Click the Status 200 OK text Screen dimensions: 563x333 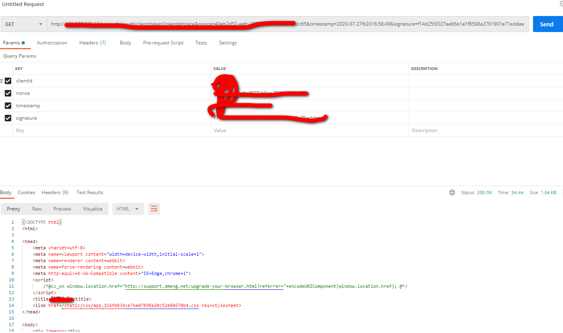pyautogui.click(x=477, y=193)
